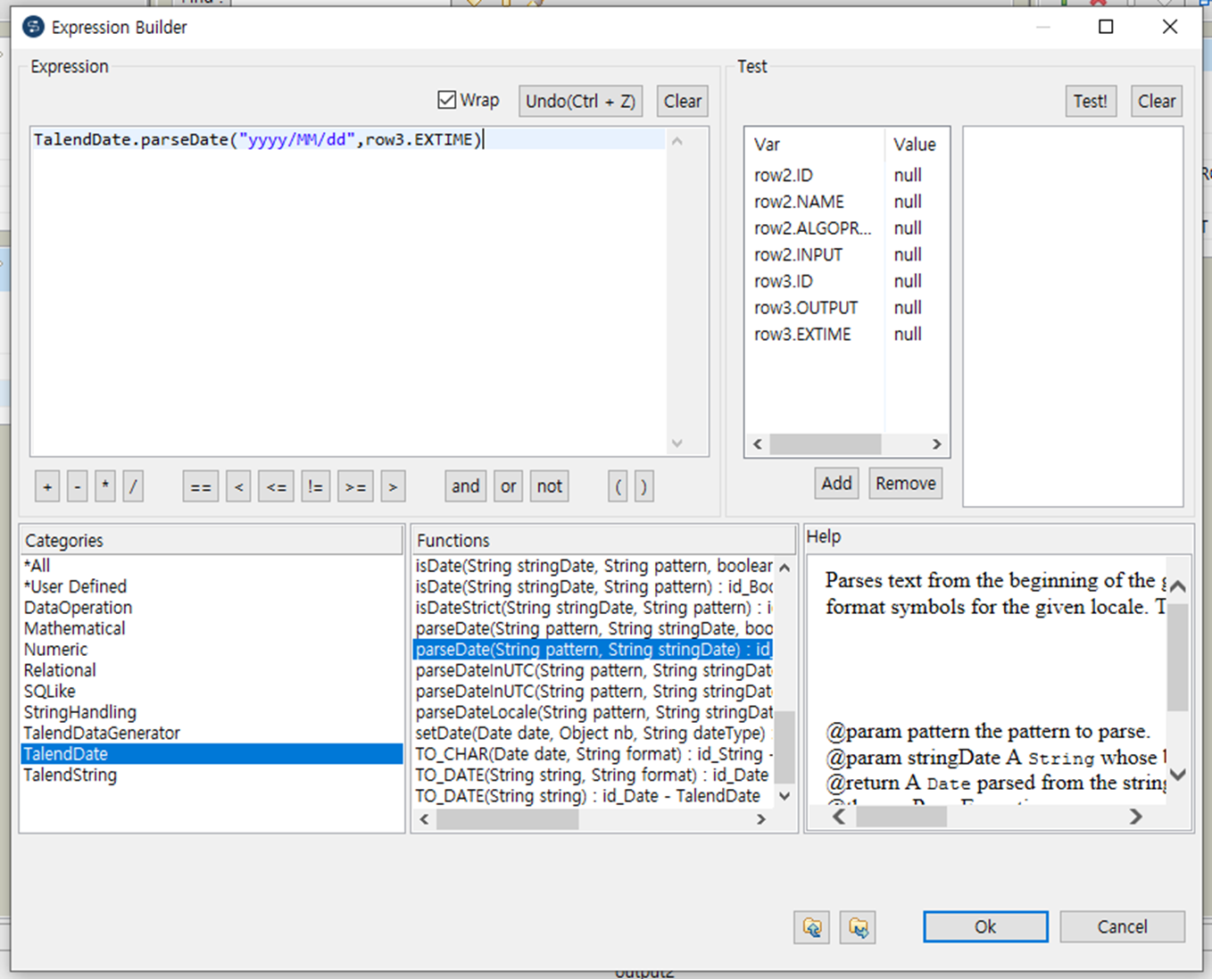Viewport: 1212px width, 979px height.
Task: Select TO_DATE(String string, String format) function
Action: [x=594, y=775]
